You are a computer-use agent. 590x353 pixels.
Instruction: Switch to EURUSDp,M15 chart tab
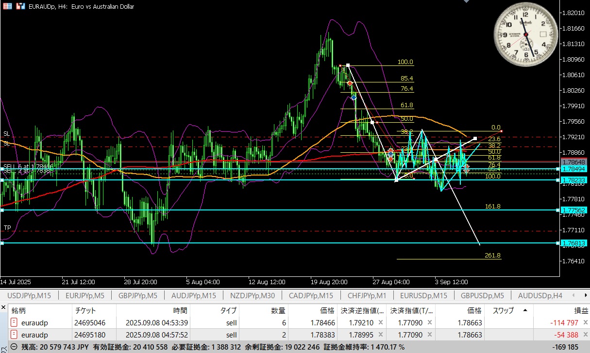coord(423,295)
